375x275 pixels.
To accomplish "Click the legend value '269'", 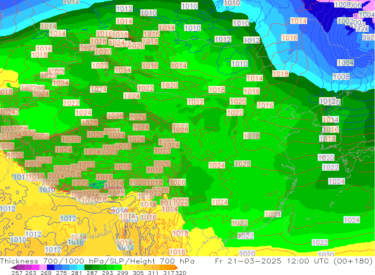I will tap(46, 273).
